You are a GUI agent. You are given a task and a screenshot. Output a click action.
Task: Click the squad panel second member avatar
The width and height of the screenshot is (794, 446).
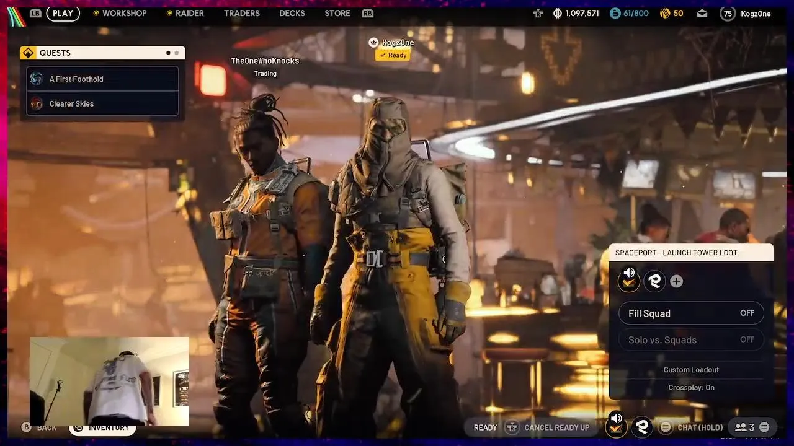click(654, 281)
